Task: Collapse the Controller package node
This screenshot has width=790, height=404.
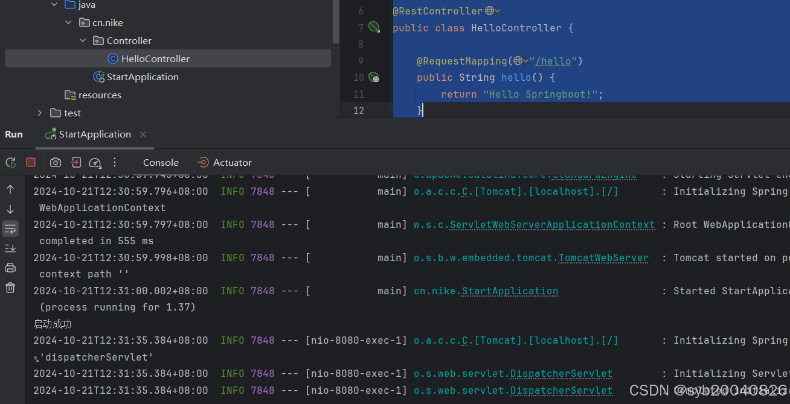Action: pos(83,40)
